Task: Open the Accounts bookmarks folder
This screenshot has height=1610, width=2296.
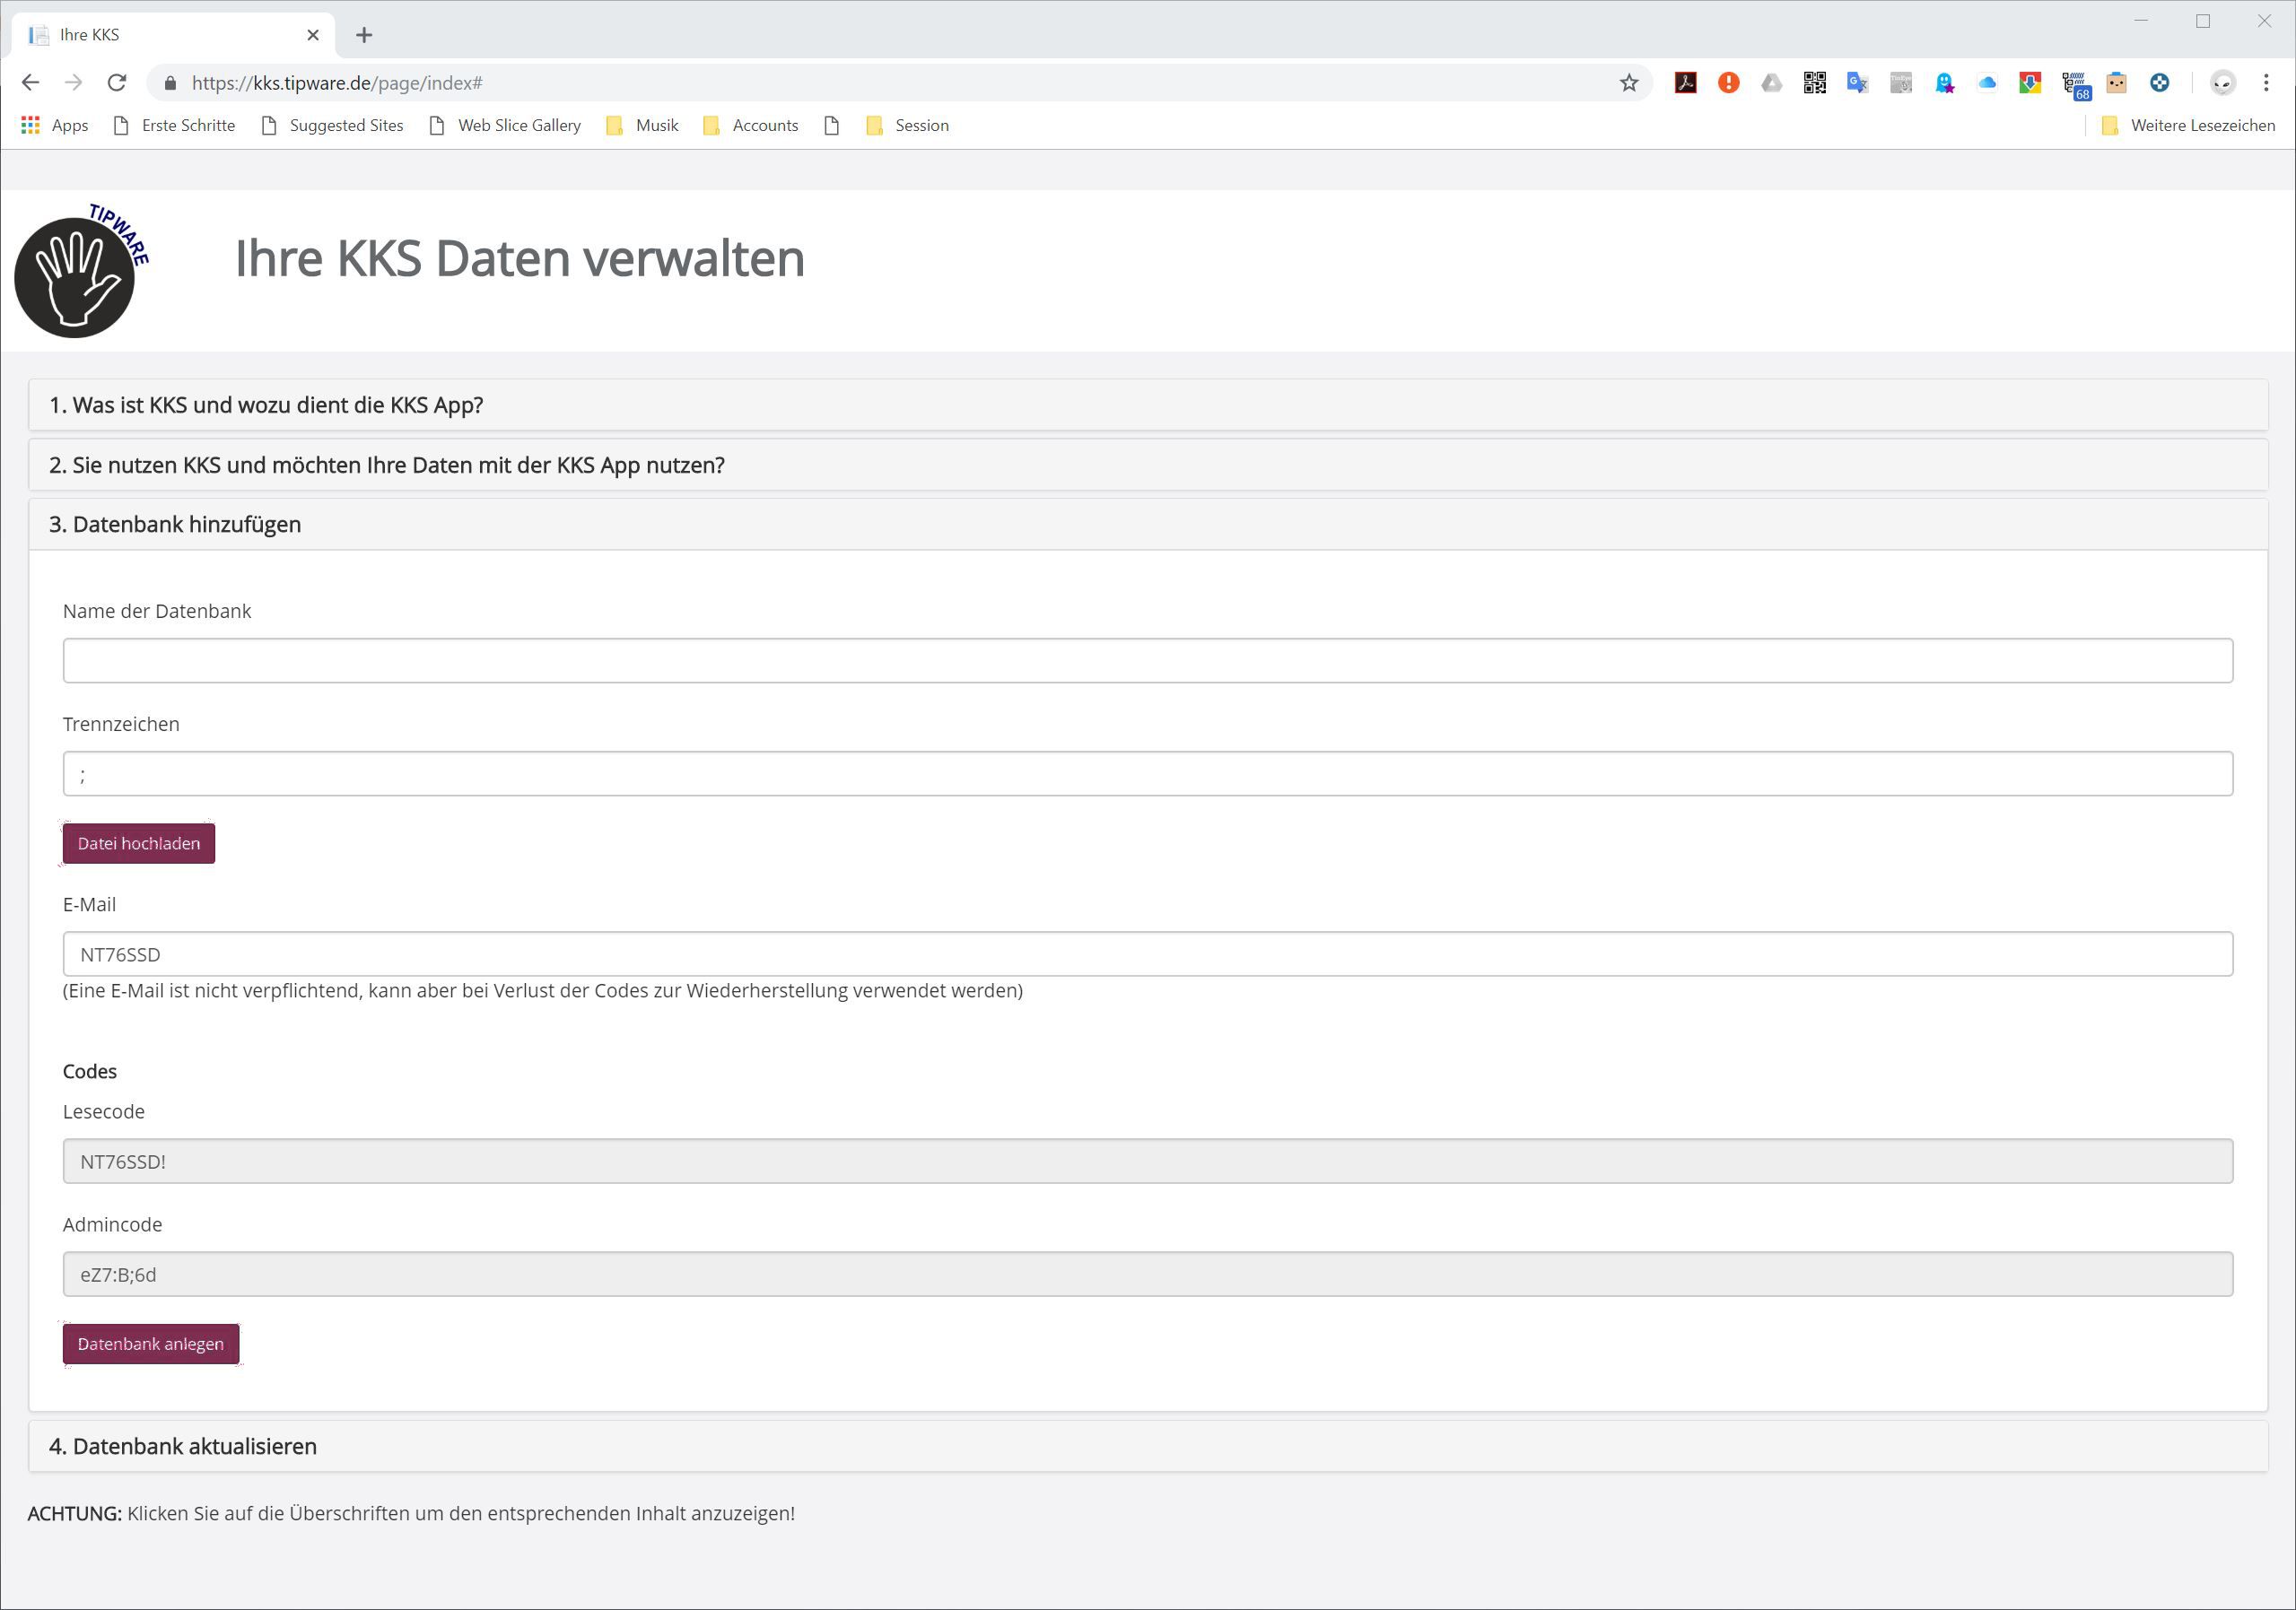Action: [x=751, y=125]
